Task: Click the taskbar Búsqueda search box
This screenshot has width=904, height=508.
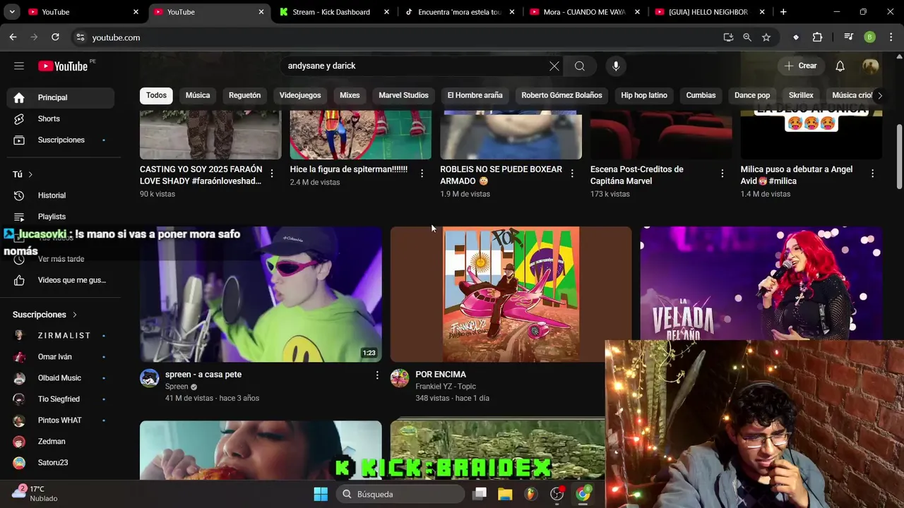Action: pyautogui.click(x=400, y=494)
